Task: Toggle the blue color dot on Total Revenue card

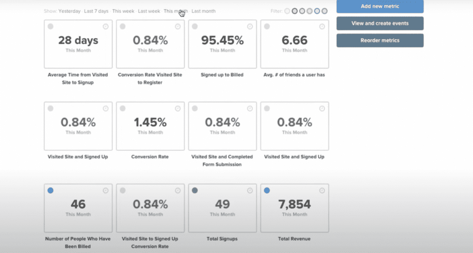Action: coord(267,190)
